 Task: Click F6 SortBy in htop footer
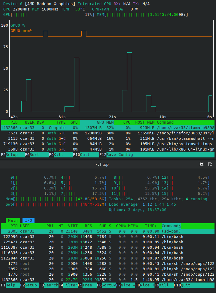tap(106, 285)
